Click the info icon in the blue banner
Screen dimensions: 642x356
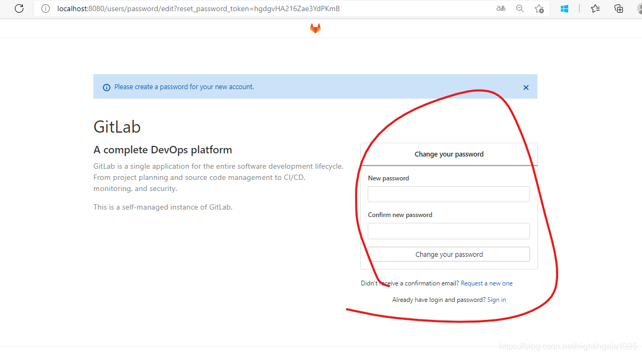pos(107,87)
